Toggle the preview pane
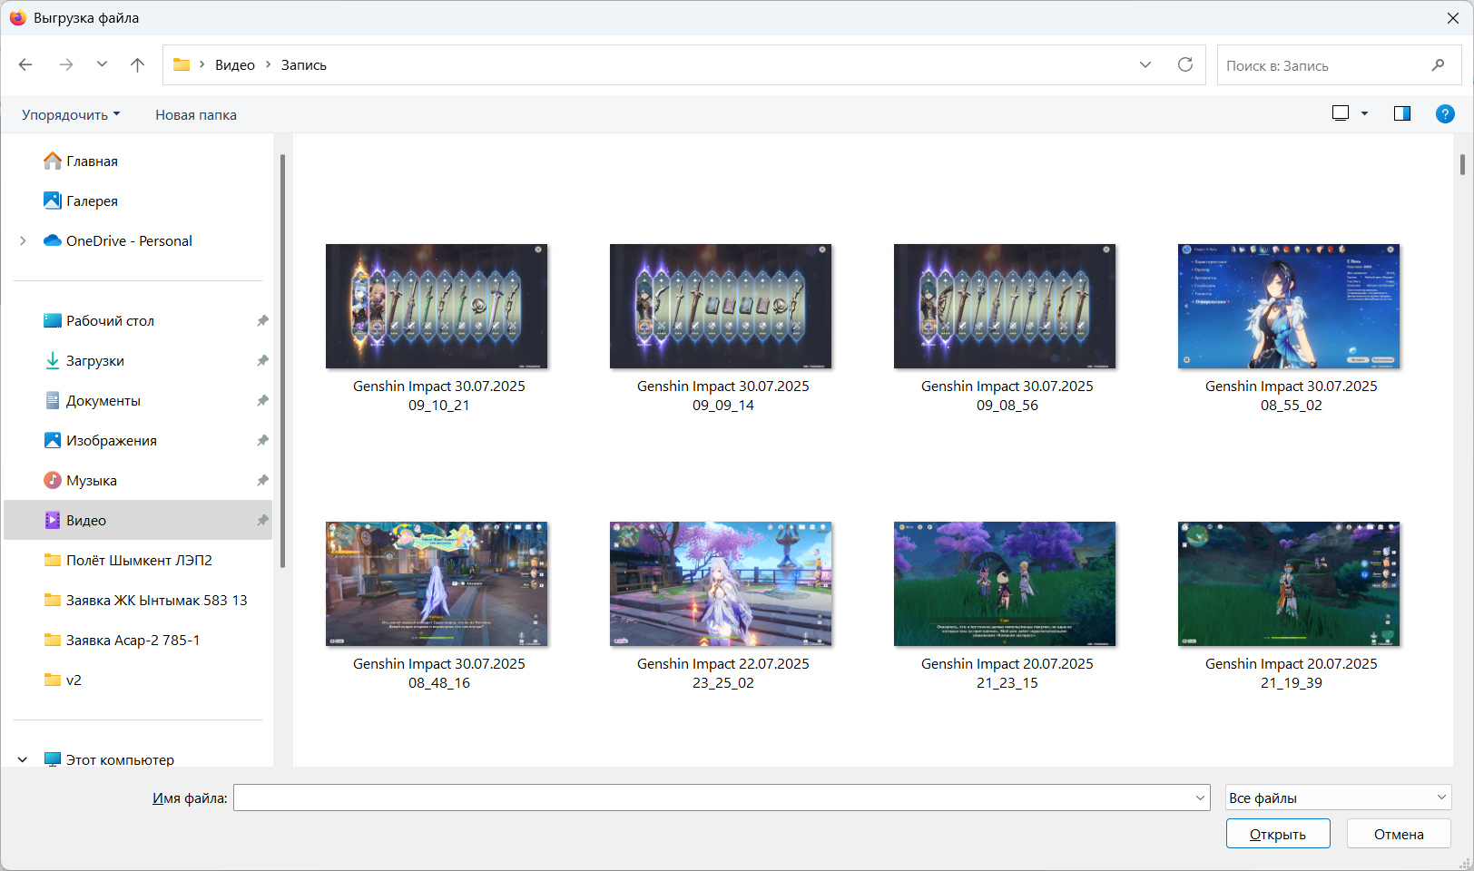This screenshot has width=1474, height=871. click(1402, 113)
